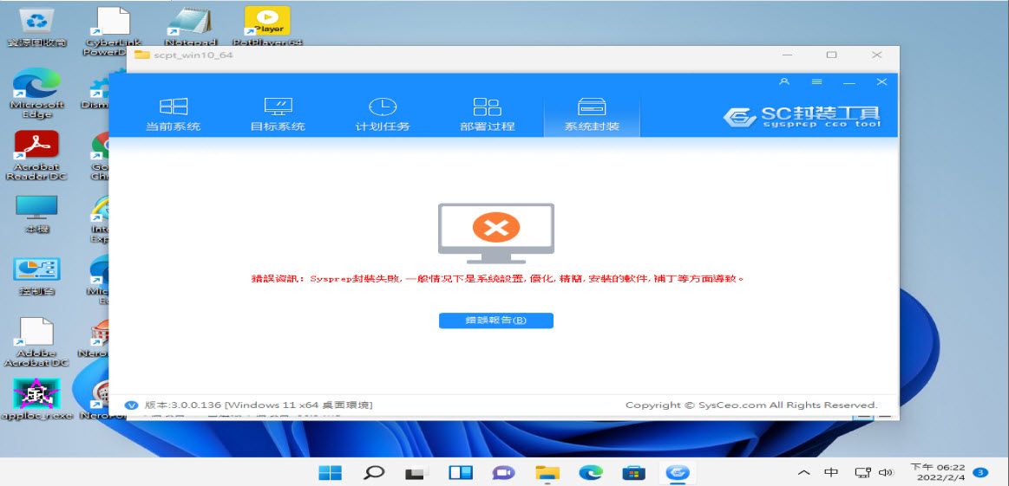Select the PotPlayer 64 desktop shortcut

(x=267, y=27)
